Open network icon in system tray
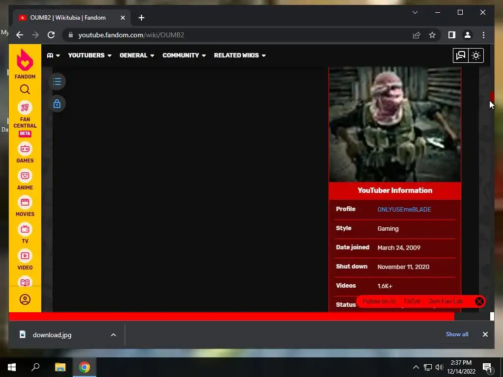Viewport: 503px width, 377px height. click(428, 367)
